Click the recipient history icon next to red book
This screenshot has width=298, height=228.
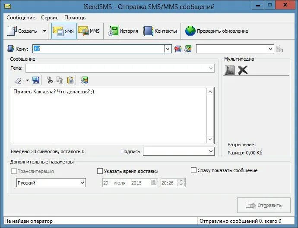click(188, 49)
